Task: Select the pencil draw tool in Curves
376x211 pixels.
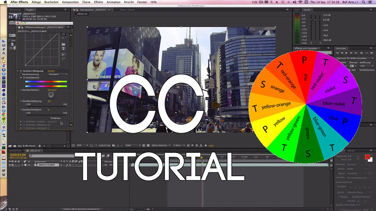Action: coord(63,38)
